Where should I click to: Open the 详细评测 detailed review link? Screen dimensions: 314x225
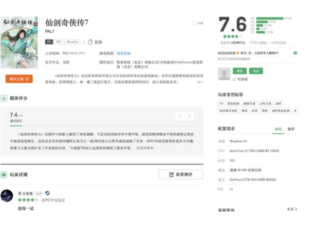145,148
